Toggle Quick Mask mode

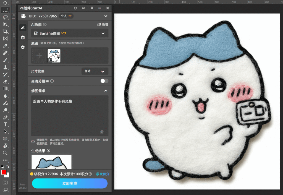5,183
